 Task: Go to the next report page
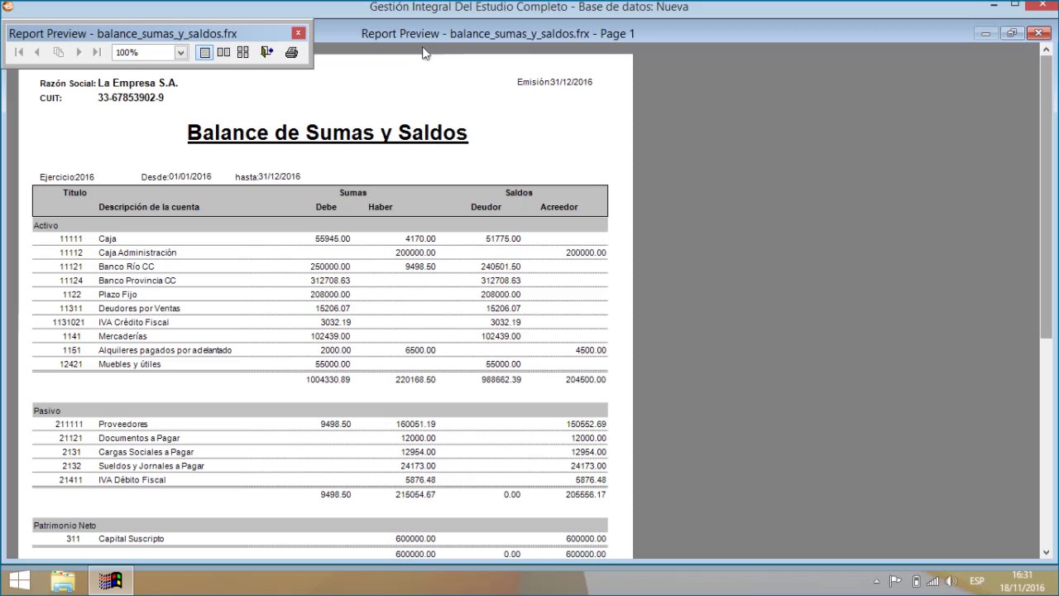(79, 52)
